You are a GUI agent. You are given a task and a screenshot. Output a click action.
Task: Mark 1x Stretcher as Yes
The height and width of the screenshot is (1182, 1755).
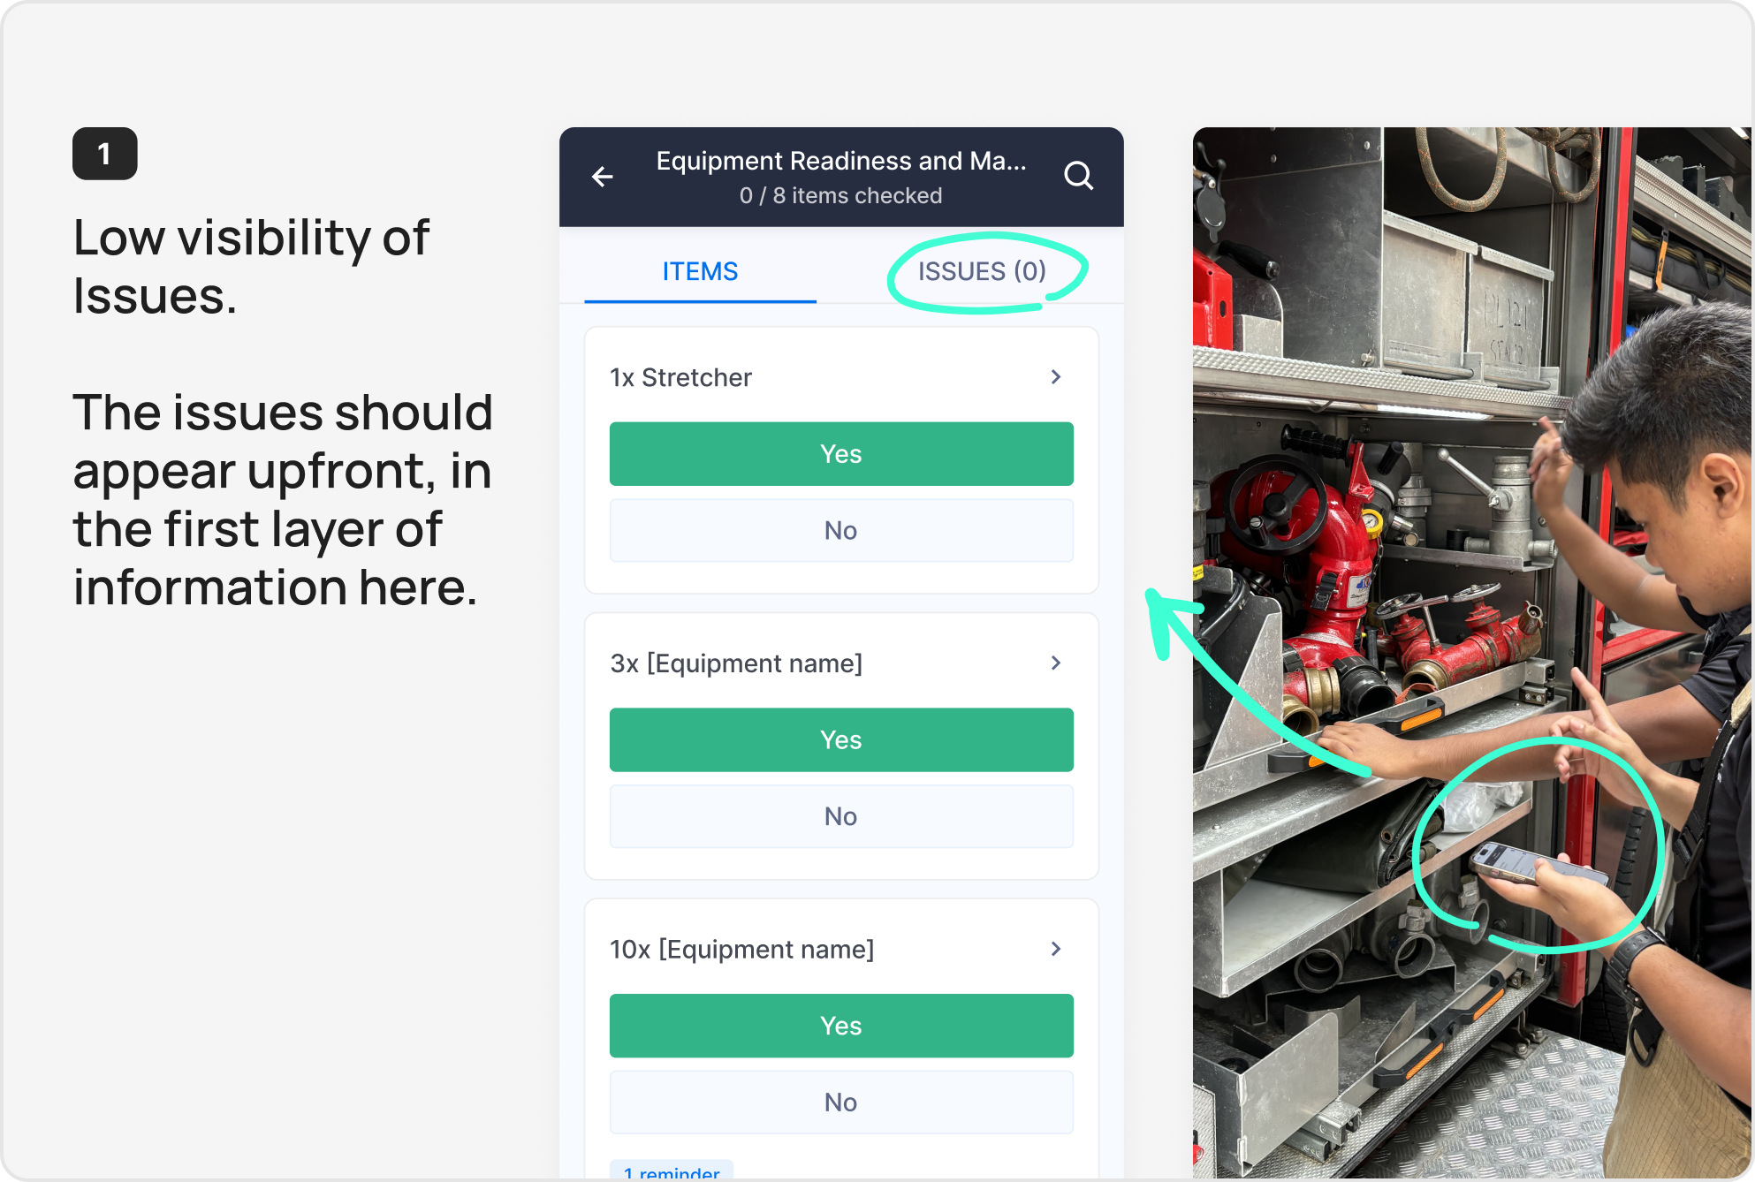coord(841,454)
